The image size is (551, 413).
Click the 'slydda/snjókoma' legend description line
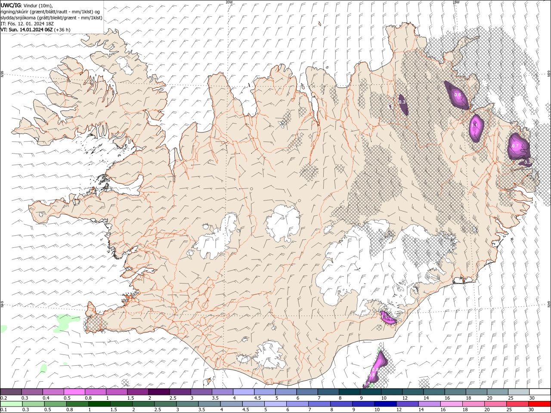click(x=51, y=18)
